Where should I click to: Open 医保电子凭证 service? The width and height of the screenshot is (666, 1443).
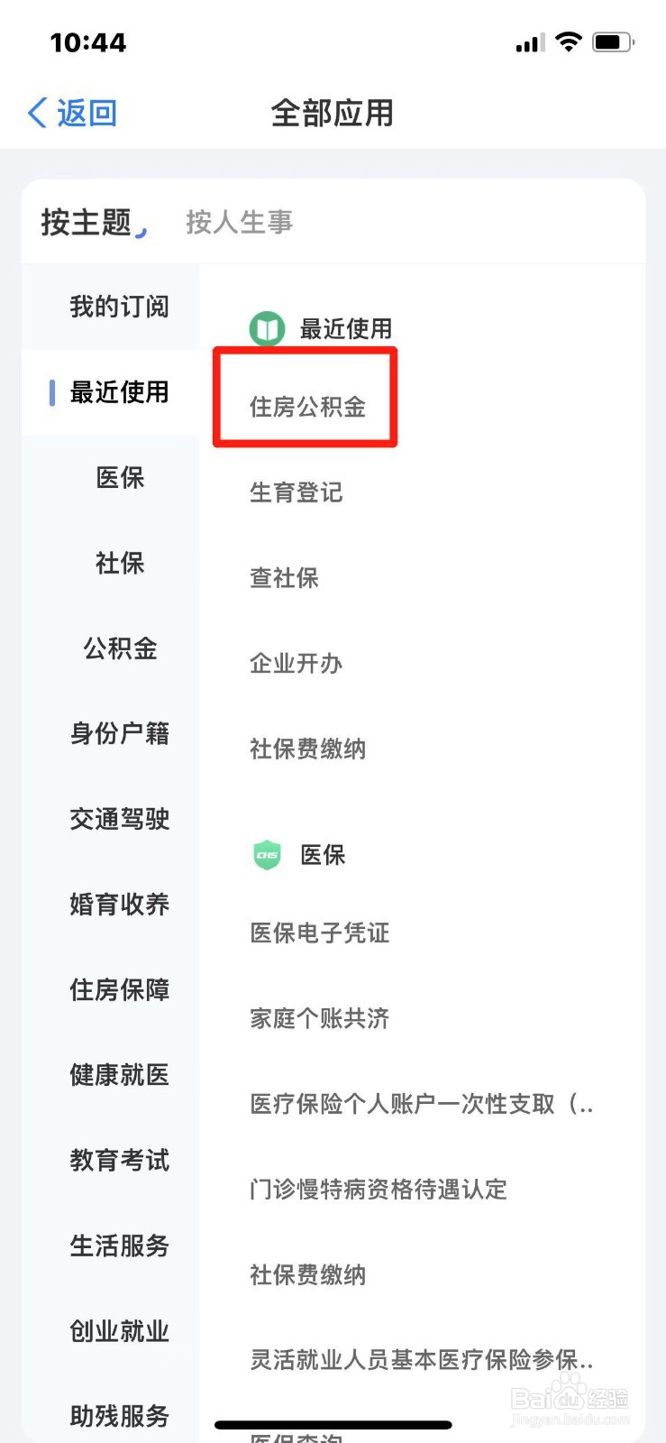(x=320, y=933)
